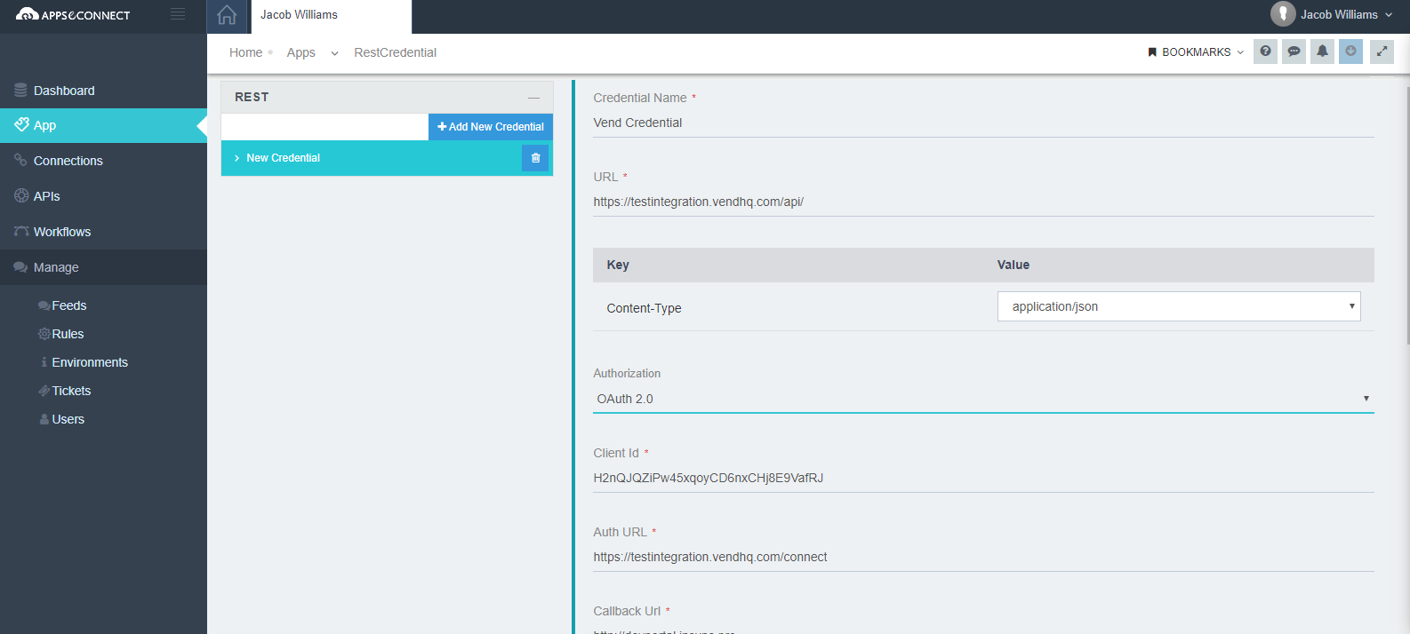This screenshot has height=634, width=1410.
Task: Open the BOOKMARKS dropdown
Action: (1196, 52)
